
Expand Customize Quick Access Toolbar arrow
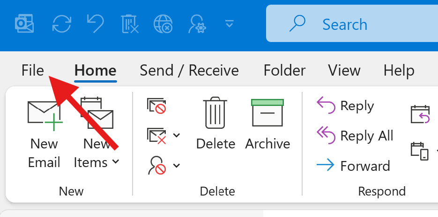pyautogui.click(x=230, y=24)
